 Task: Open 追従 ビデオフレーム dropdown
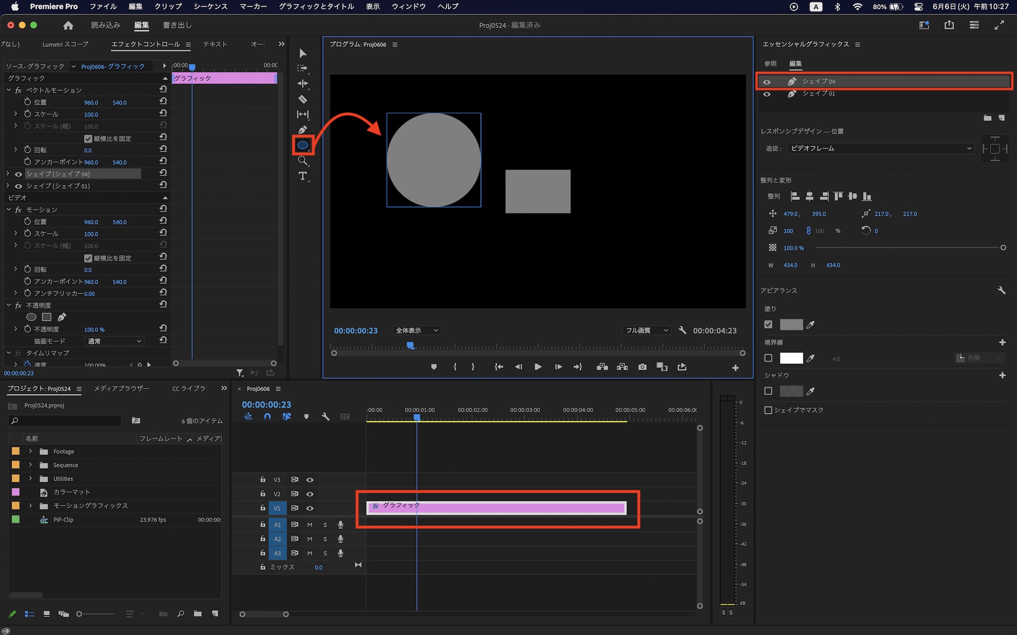point(881,148)
